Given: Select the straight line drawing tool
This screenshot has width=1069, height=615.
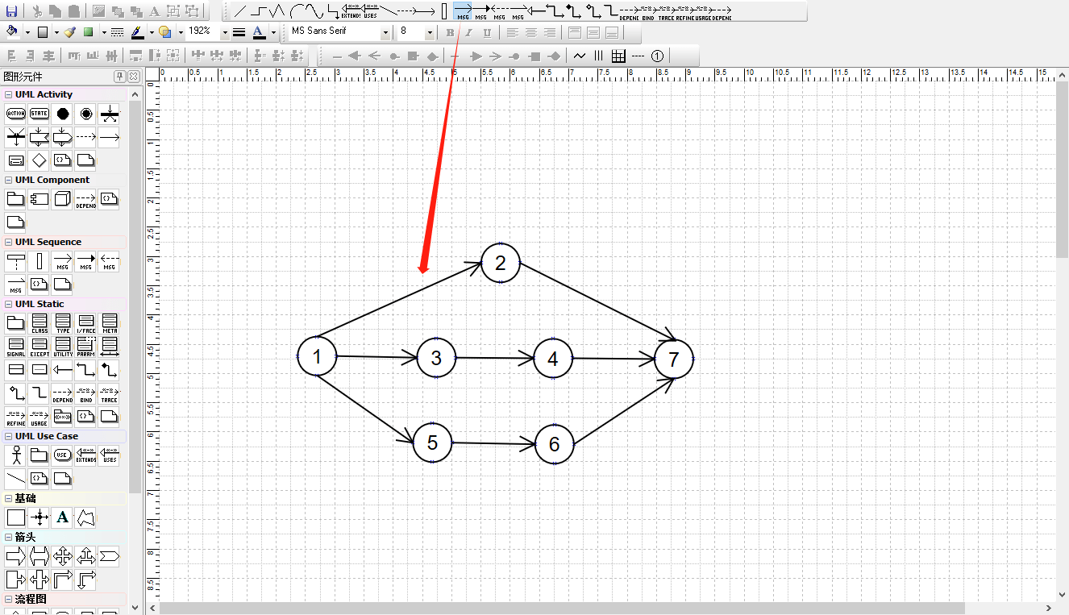Looking at the screenshot, I should pyautogui.click(x=239, y=11).
